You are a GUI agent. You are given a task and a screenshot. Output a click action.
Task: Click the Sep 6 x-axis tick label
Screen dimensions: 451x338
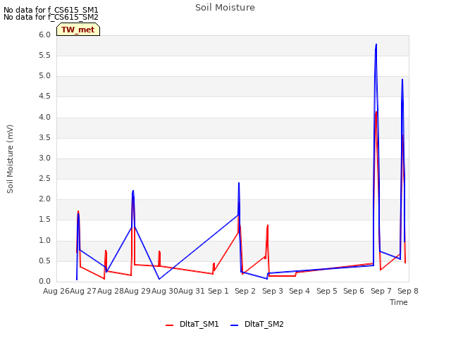click(x=354, y=291)
